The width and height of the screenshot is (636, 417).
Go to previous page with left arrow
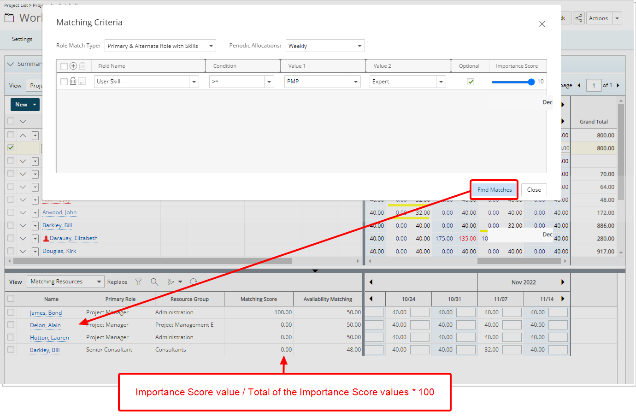coord(579,85)
